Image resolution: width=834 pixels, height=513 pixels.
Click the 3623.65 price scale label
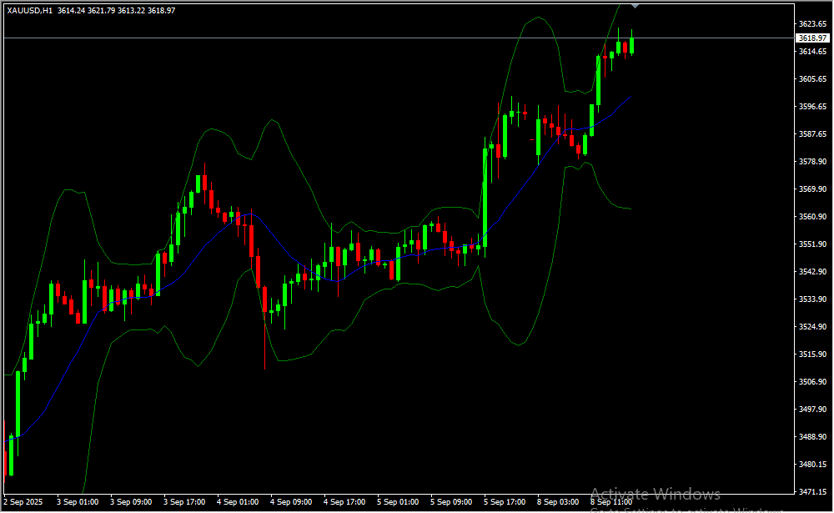[811, 24]
